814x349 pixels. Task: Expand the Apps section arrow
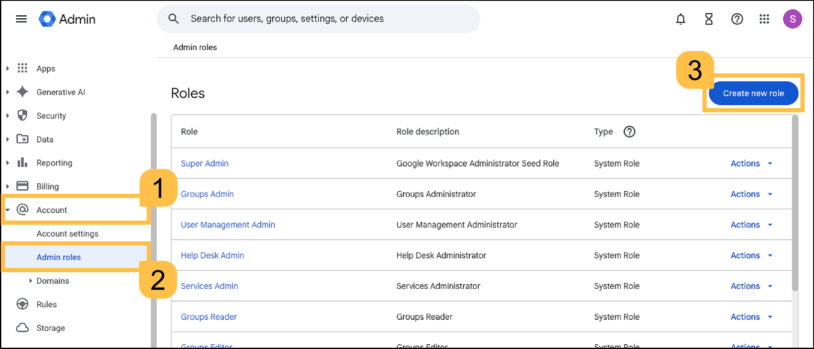[8, 68]
